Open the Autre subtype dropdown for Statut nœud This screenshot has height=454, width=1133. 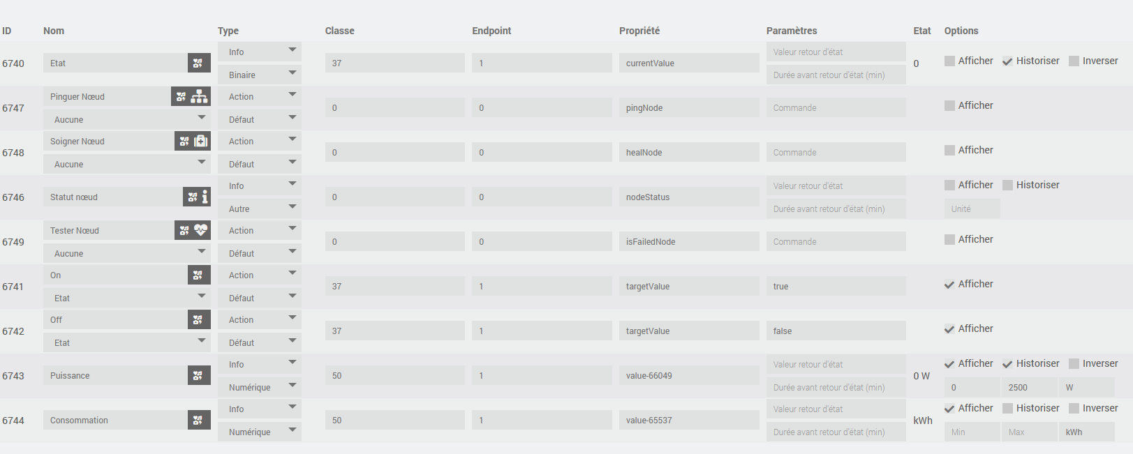pos(259,209)
